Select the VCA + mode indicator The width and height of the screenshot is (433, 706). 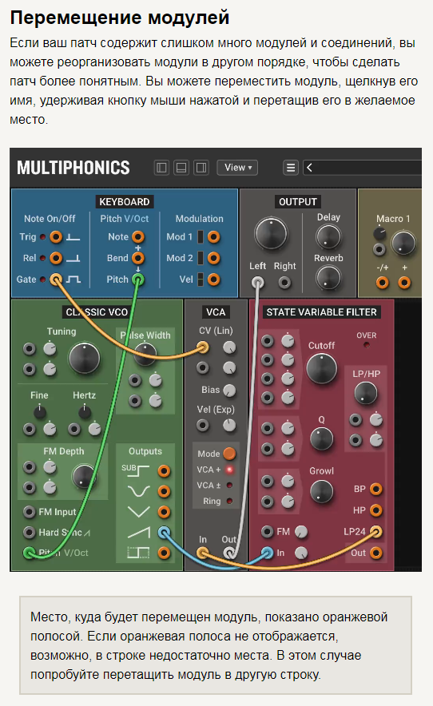[229, 470]
